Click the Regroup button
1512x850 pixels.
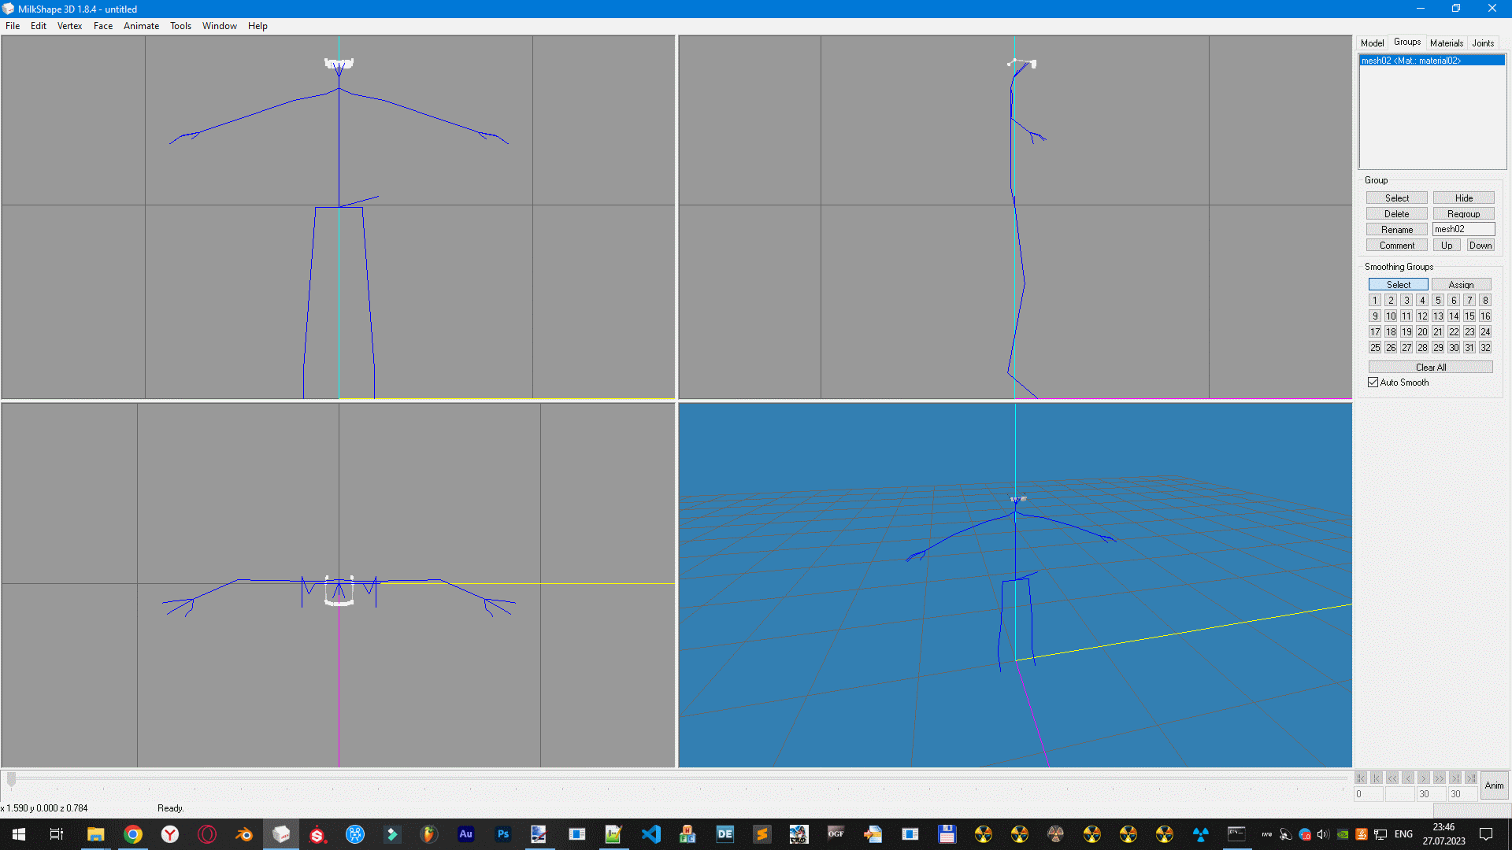click(1463, 214)
